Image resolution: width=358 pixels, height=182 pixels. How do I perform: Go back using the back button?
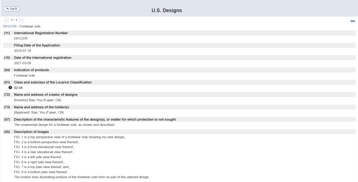12,9
